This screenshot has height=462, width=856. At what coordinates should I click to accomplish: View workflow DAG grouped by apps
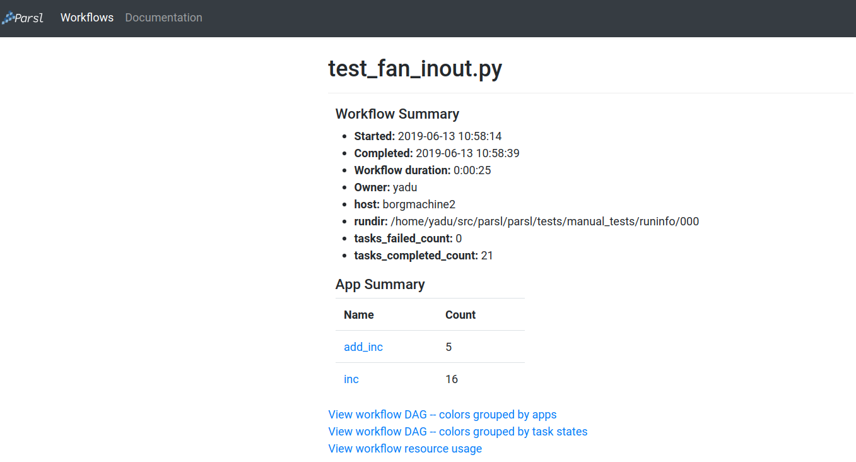point(442,415)
